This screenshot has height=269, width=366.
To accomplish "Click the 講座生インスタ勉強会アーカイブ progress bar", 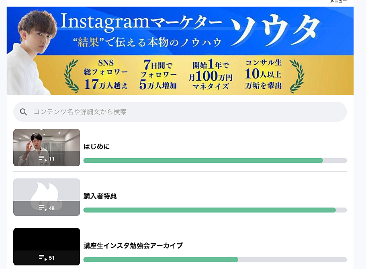I will tap(215, 259).
